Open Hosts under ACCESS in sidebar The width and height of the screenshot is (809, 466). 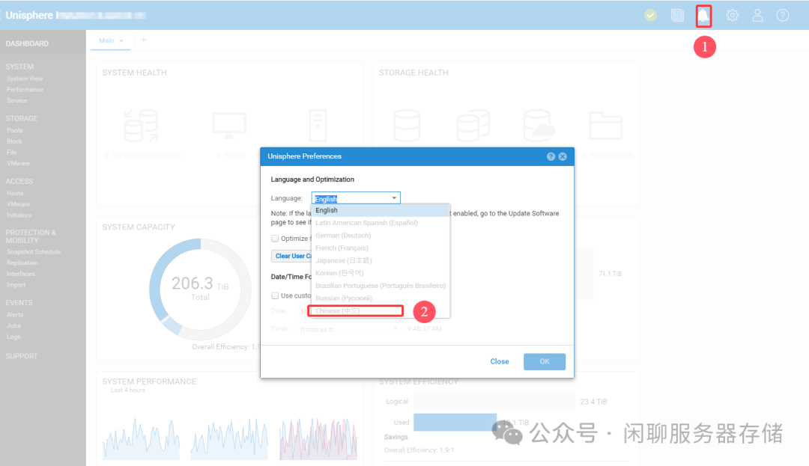click(x=15, y=193)
